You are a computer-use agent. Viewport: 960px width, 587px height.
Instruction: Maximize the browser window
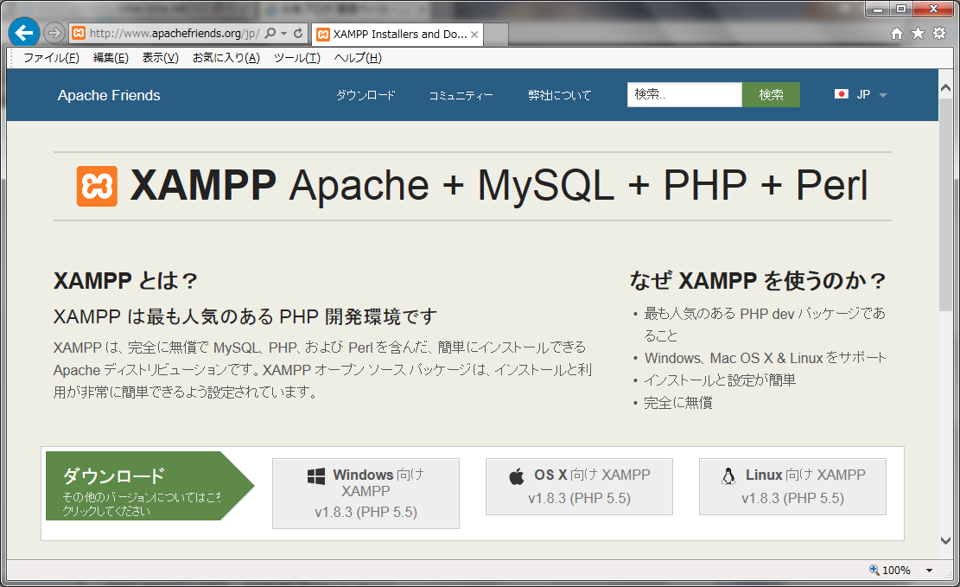coord(901,10)
